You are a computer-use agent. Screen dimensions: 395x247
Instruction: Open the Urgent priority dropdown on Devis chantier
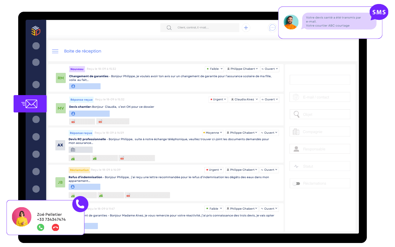[x=218, y=99]
